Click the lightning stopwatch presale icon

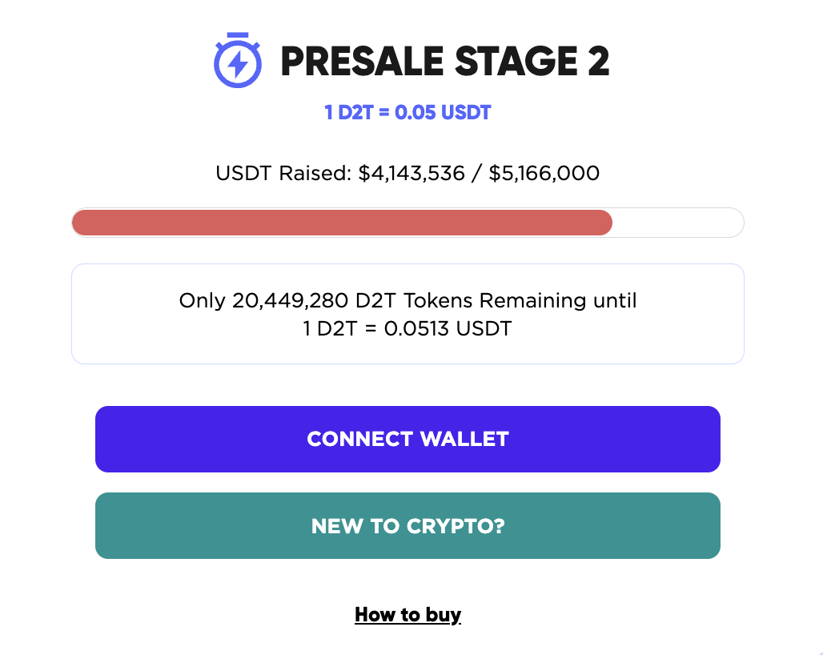[237, 60]
